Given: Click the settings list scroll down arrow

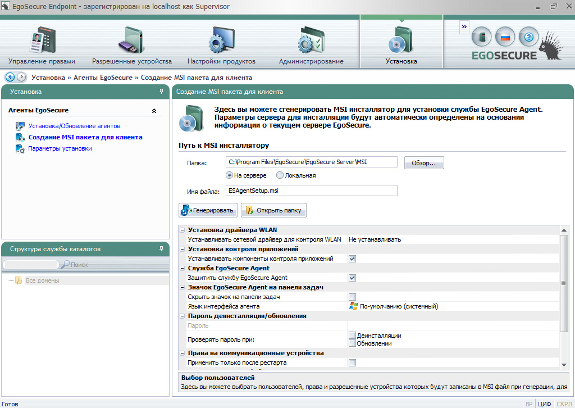Looking at the screenshot, I should (x=564, y=365).
